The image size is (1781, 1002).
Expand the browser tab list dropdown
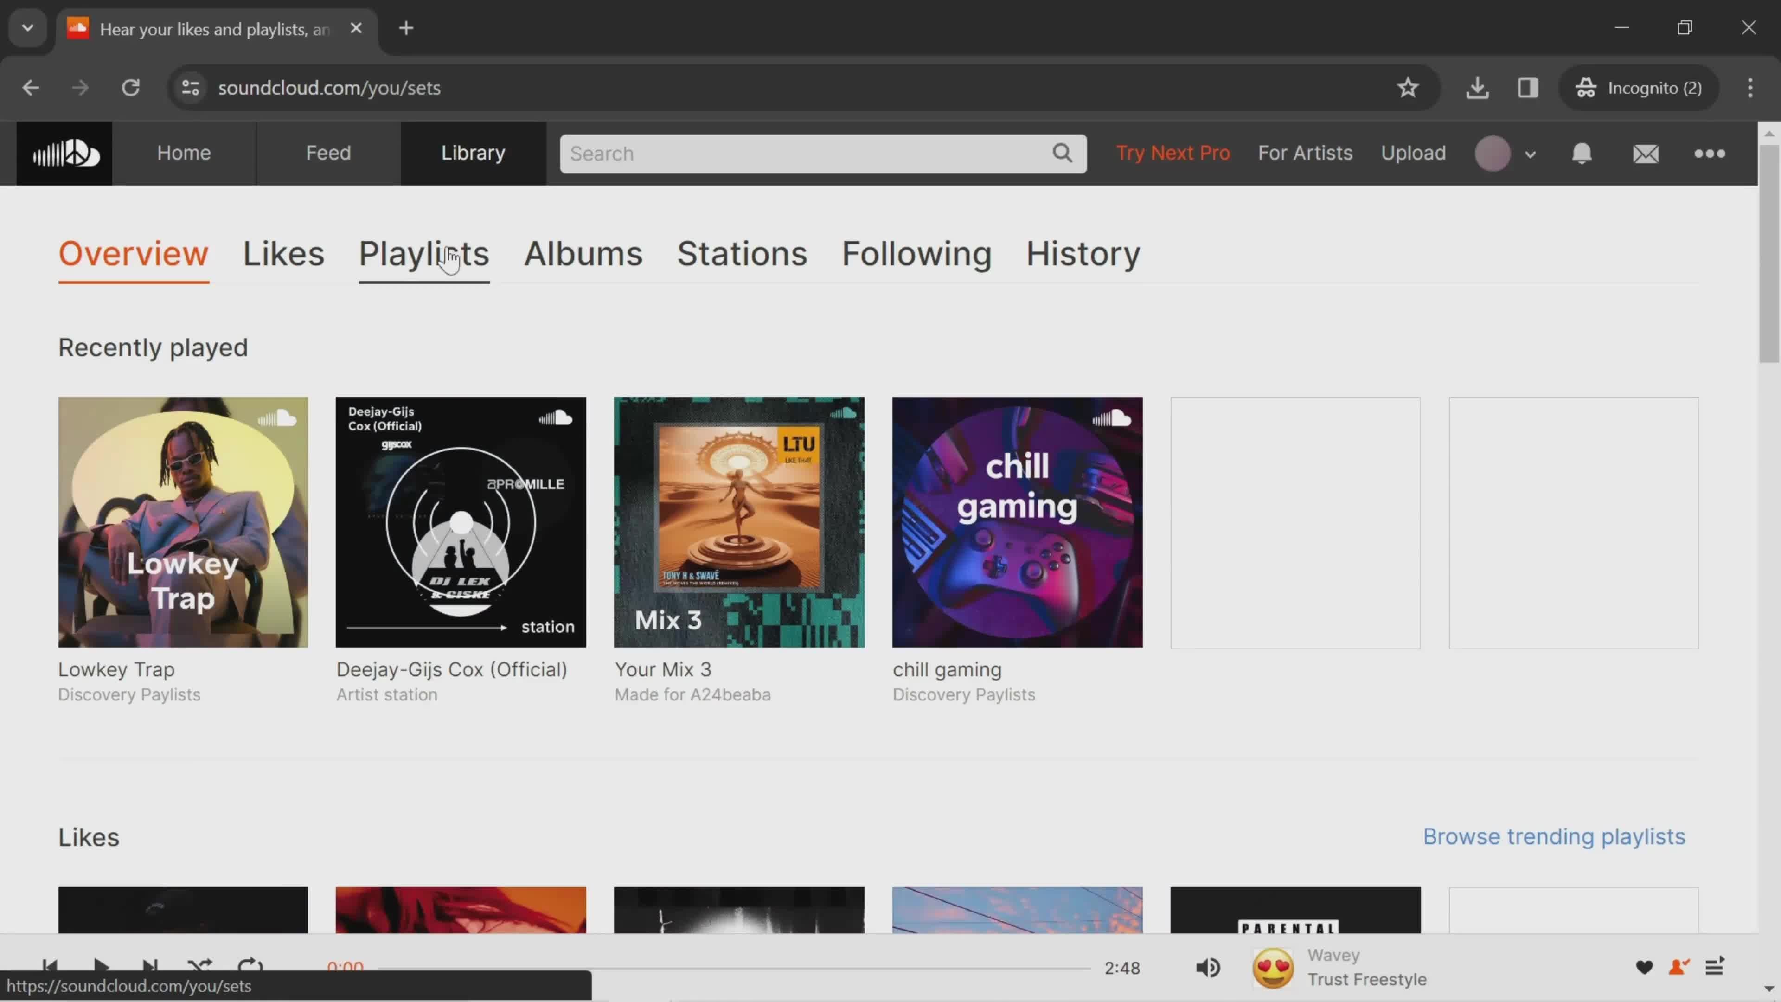(x=27, y=27)
